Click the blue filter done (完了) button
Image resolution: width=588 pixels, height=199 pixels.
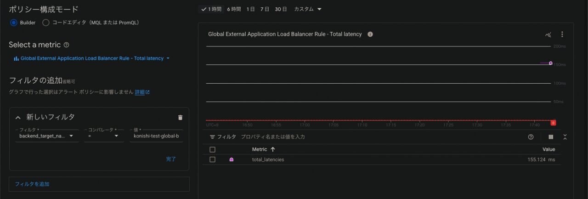171,159
